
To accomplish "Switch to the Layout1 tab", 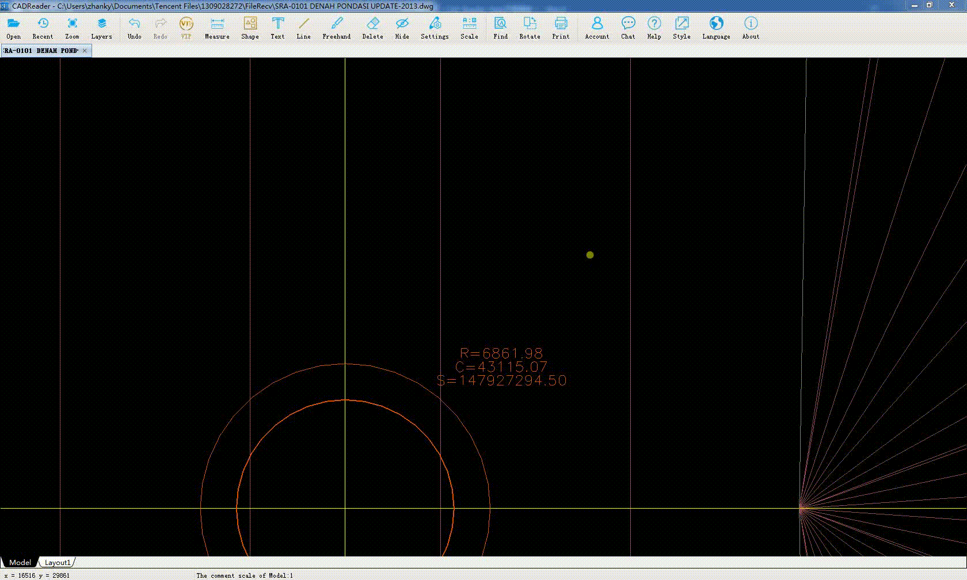I will click(x=58, y=562).
